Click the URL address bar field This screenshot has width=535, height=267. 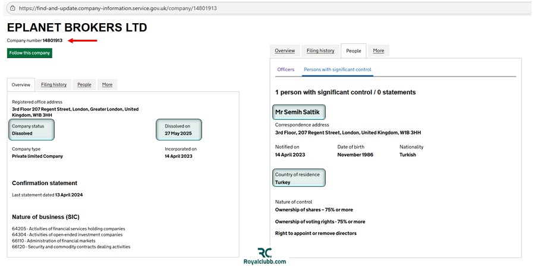(x=238, y=8)
